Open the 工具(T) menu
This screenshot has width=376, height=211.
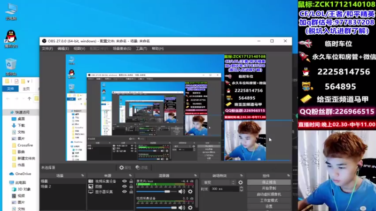pyautogui.click(x=141, y=49)
